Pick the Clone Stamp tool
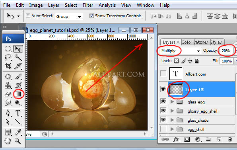Screen dimensions: 237x150 point(8,85)
